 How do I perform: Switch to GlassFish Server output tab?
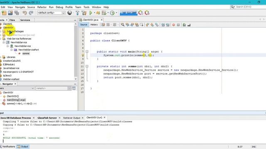[x=47, y=118]
